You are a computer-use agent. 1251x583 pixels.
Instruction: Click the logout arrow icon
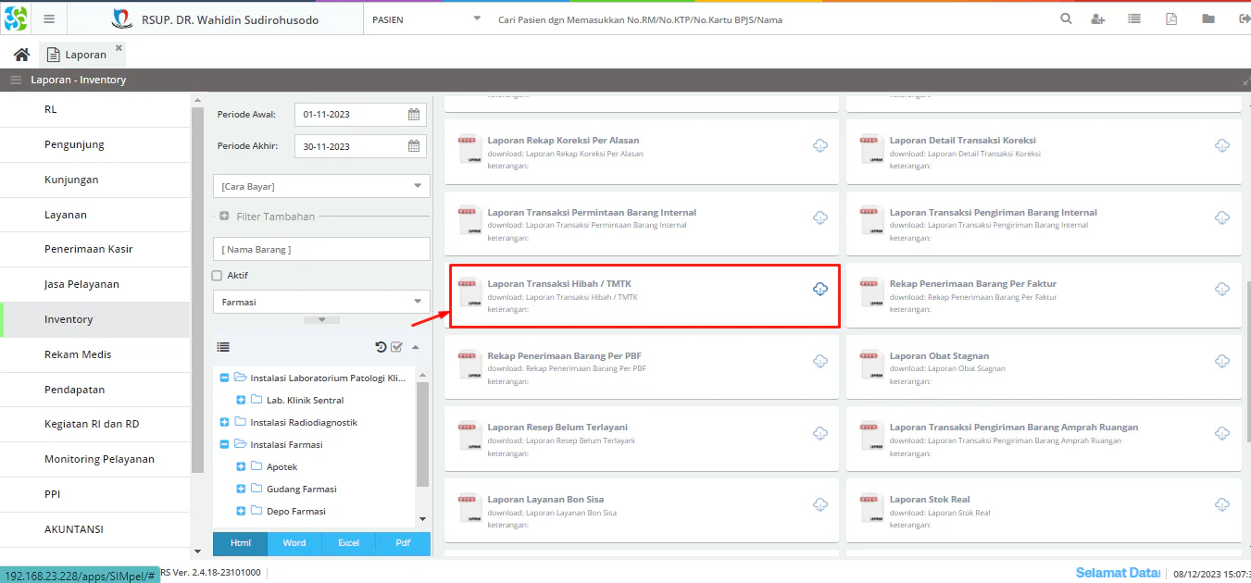(1244, 19)
